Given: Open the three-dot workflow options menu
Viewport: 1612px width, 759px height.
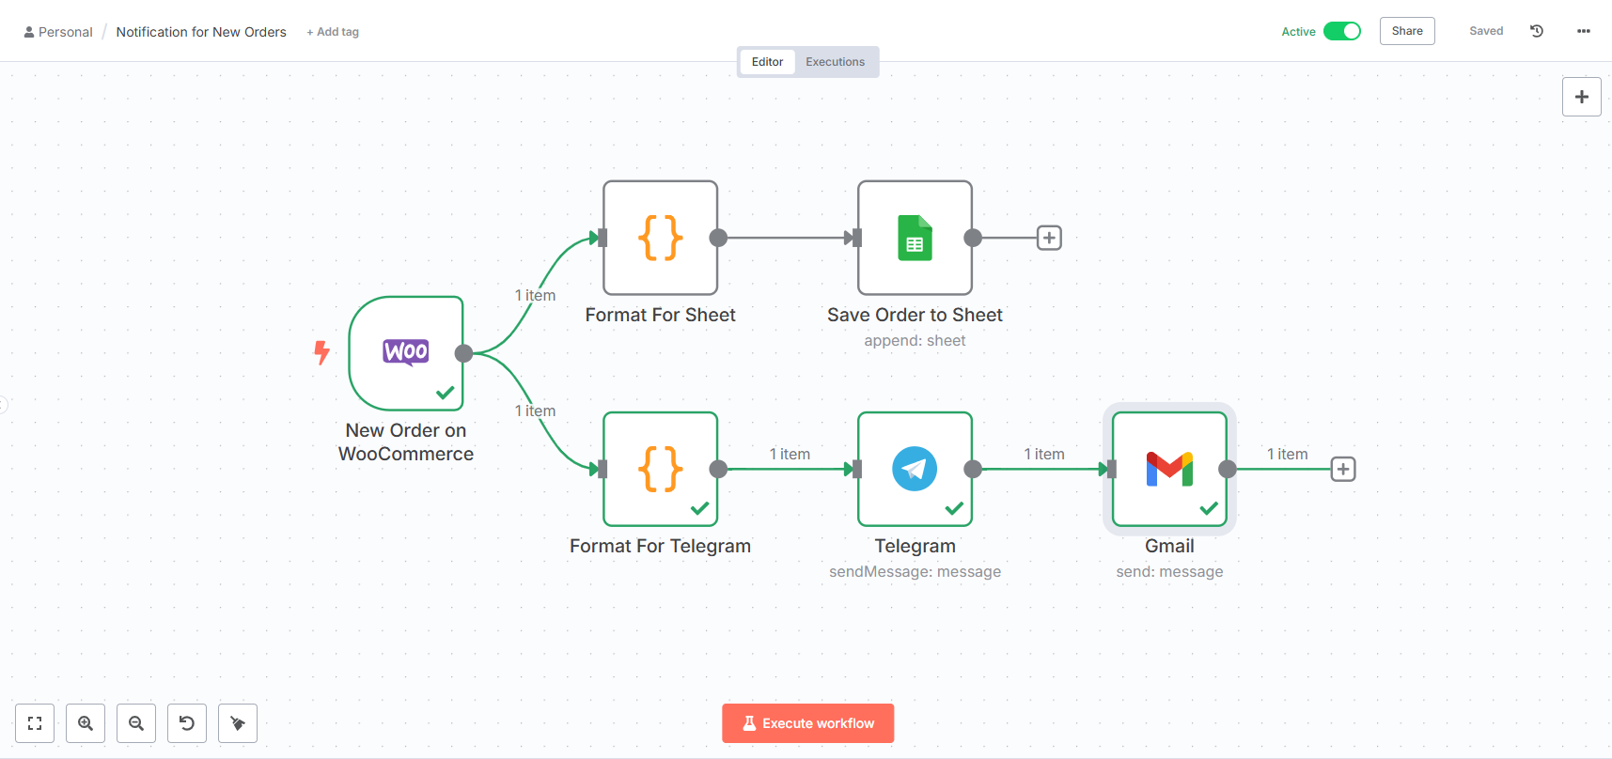Looking at the screenshot, I should point(1584,31).
